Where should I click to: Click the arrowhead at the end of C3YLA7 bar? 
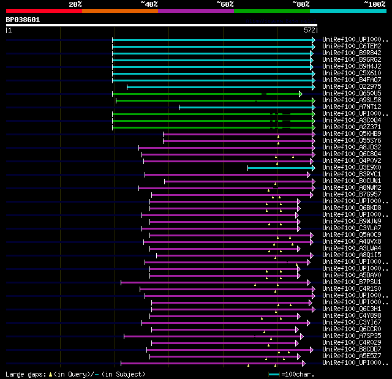[299, 229]
